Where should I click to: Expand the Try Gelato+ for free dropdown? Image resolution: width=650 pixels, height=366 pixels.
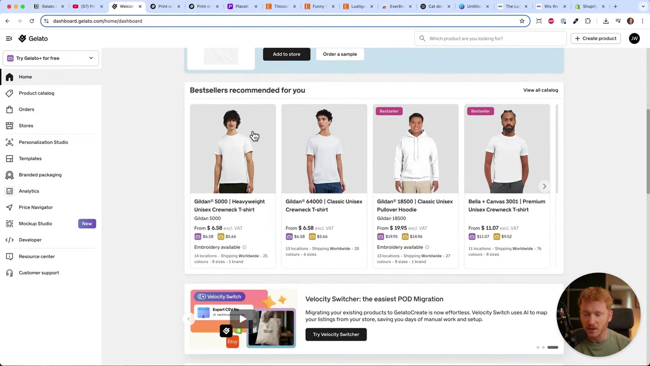51,58
